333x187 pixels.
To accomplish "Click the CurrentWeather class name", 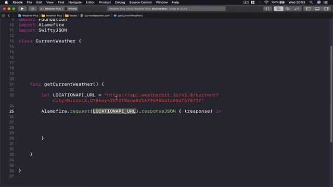I will coord(56,41).
